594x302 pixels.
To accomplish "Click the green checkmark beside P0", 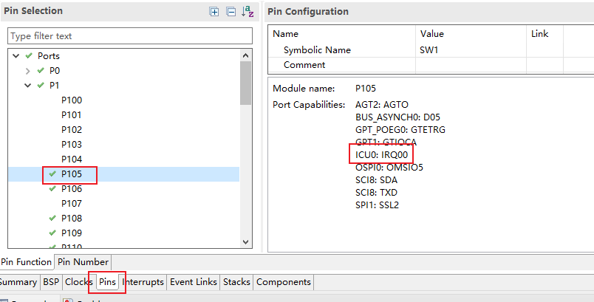I will point(40,71).
